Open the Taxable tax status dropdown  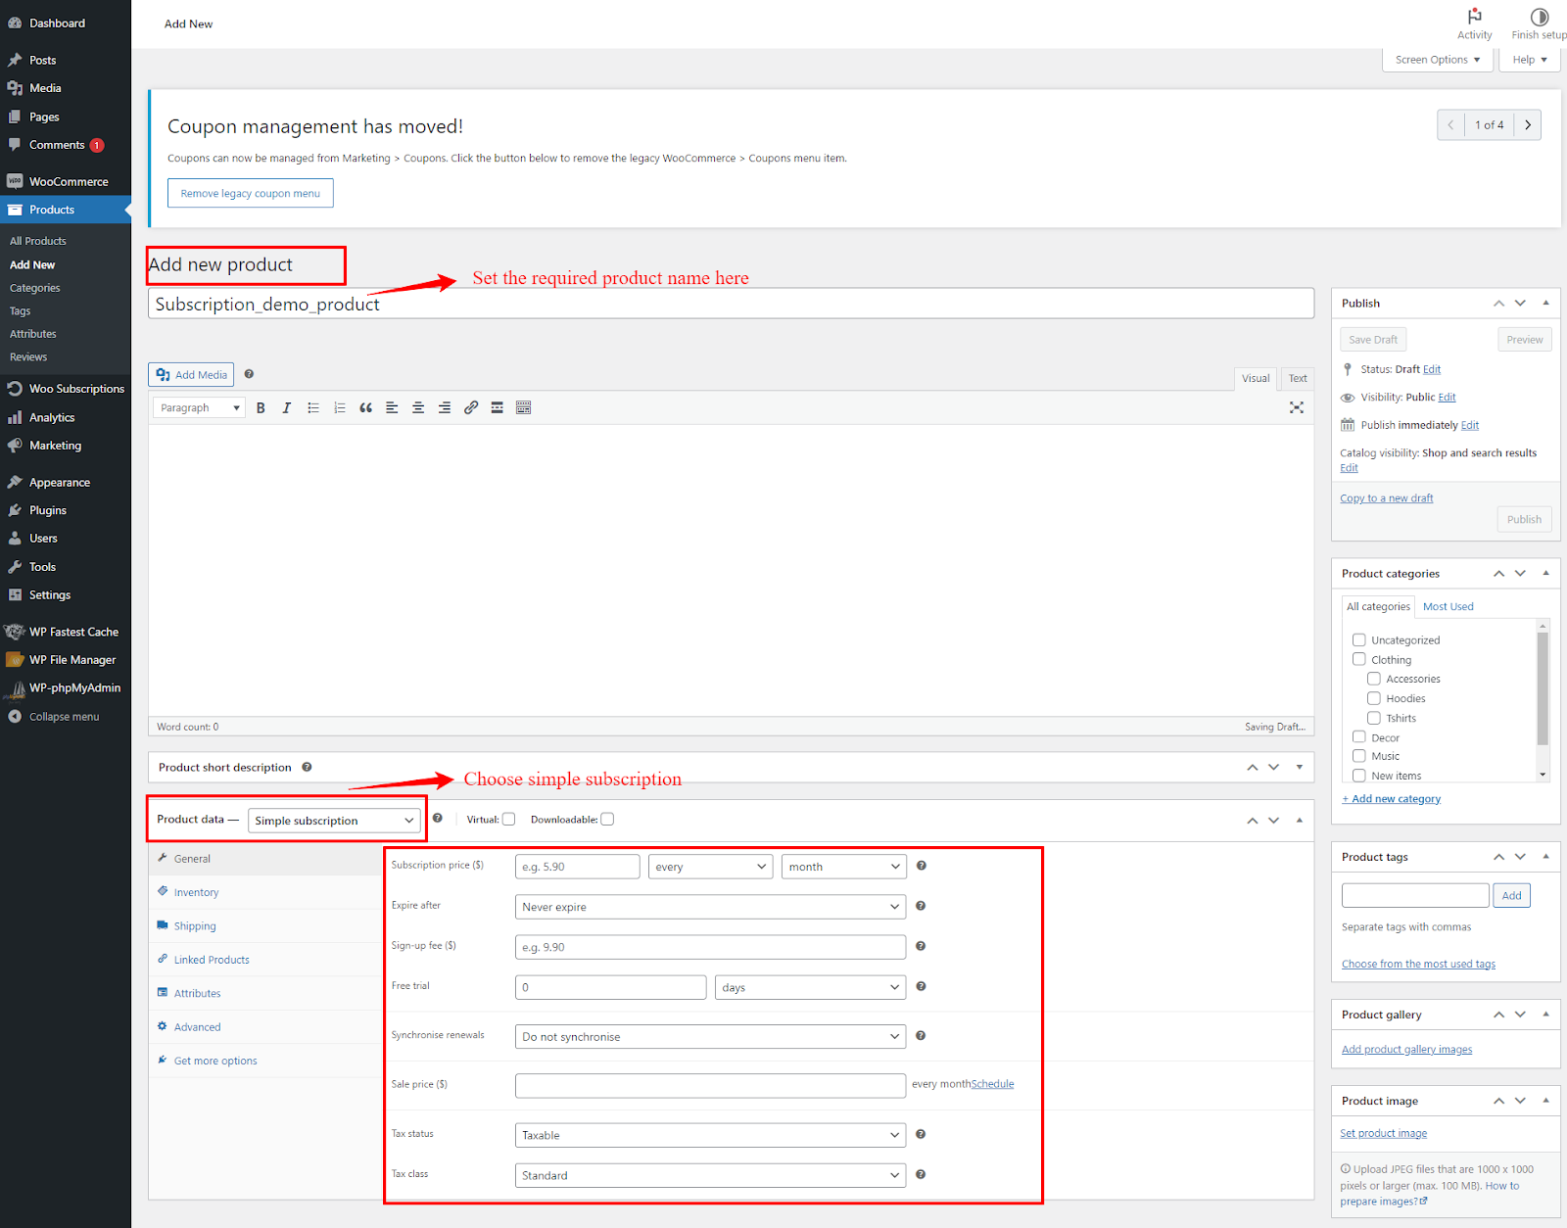711,1135
